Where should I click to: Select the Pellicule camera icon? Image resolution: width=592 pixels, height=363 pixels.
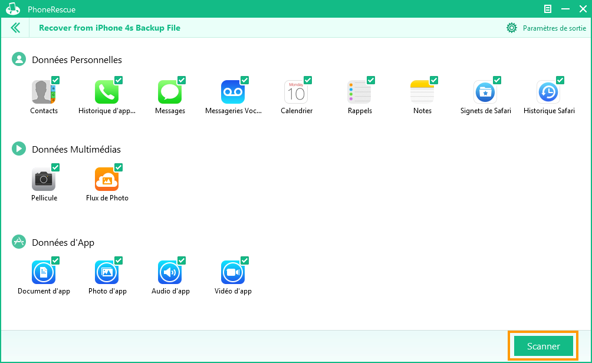tap(44, 179)
